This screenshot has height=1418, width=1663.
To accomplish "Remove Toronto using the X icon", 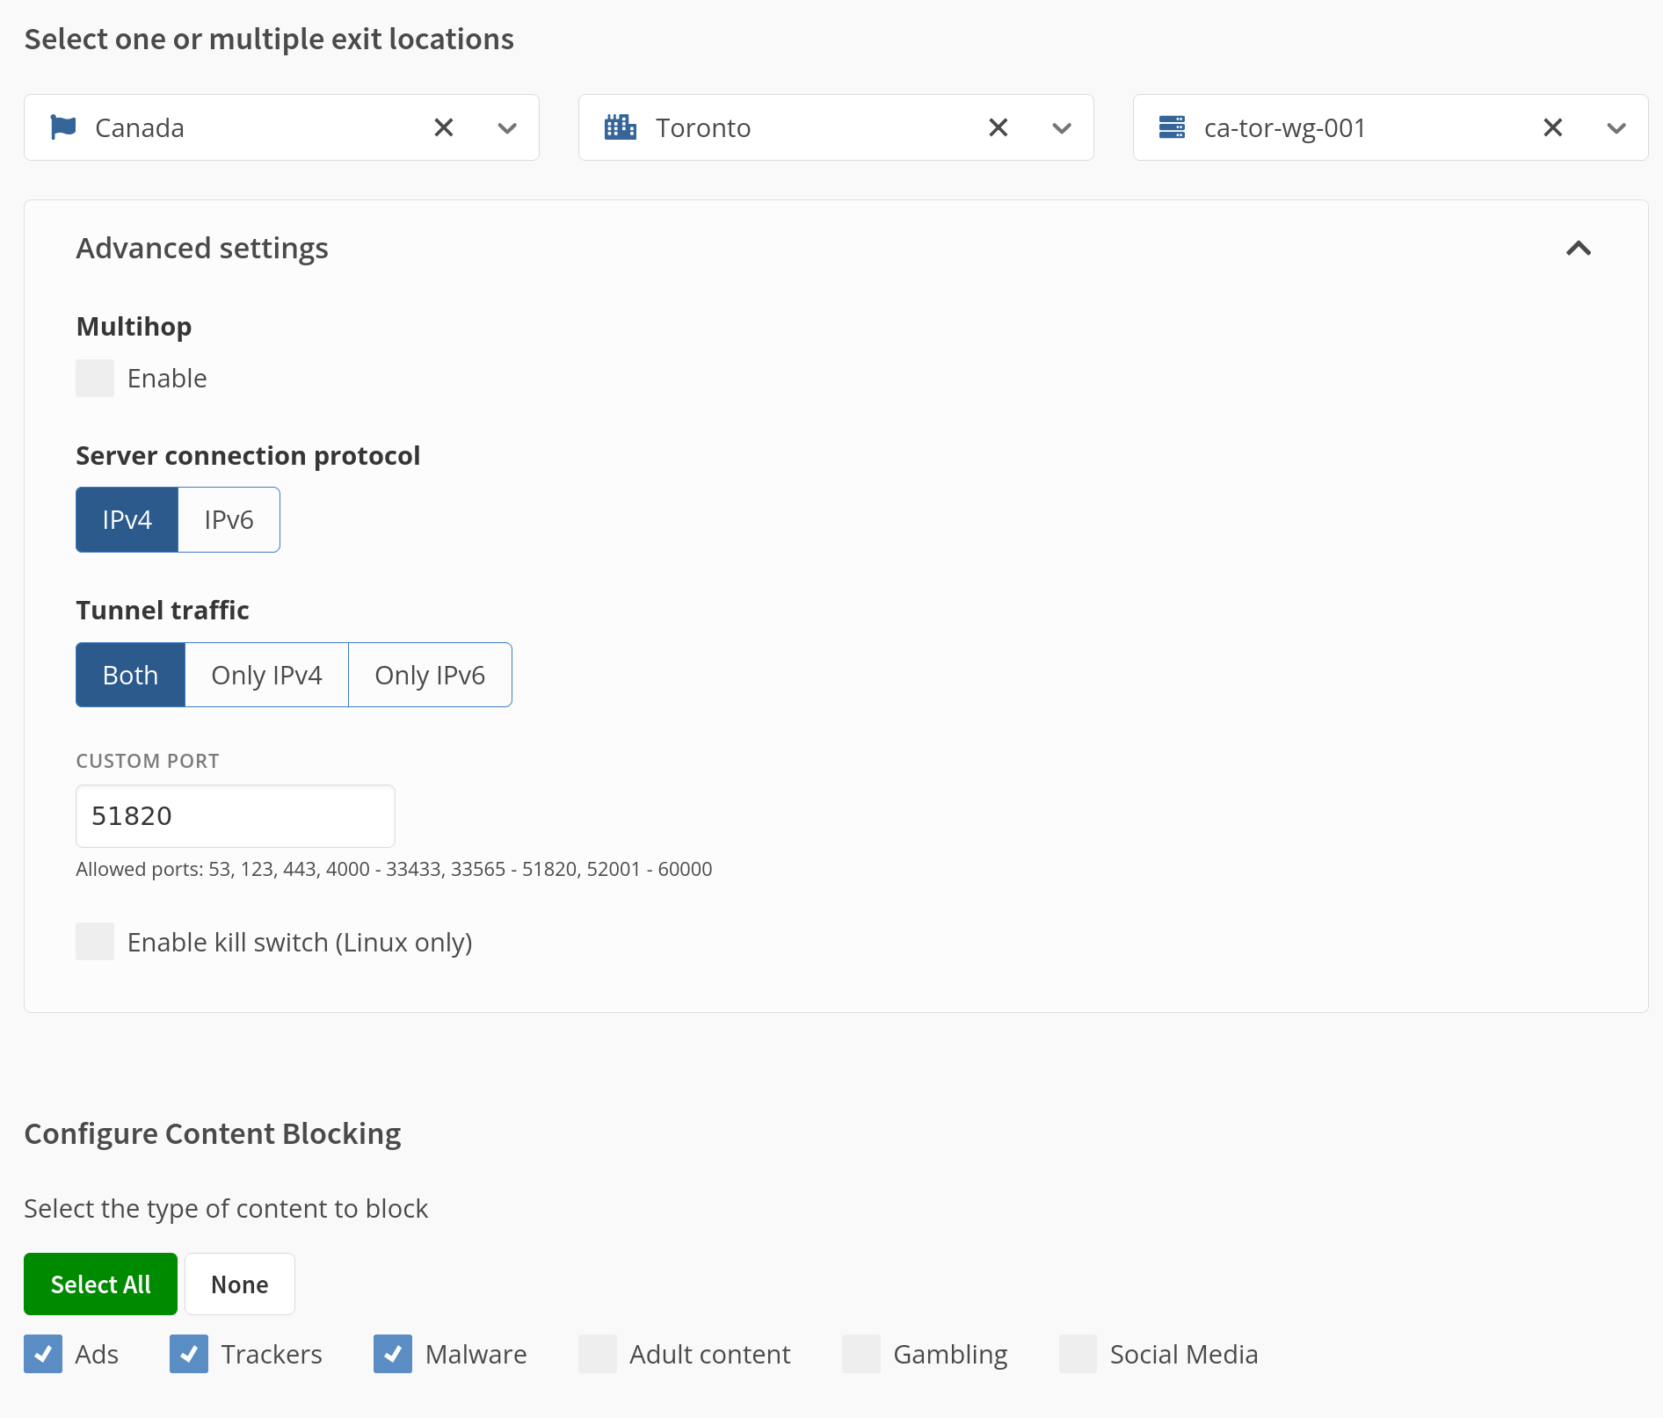I will [x=998, y=127].
